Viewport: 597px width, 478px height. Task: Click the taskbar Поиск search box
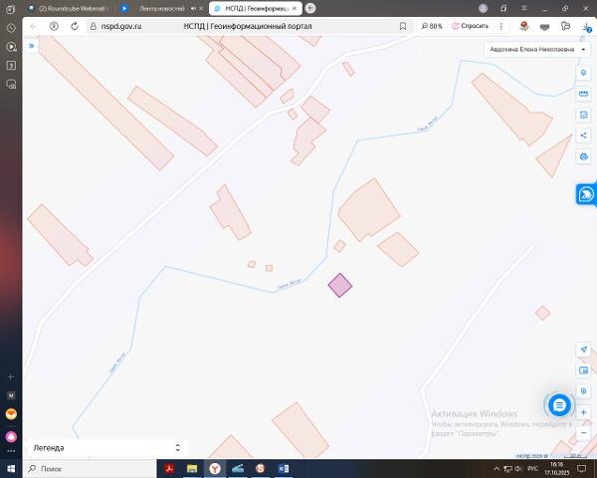[90, 468]
